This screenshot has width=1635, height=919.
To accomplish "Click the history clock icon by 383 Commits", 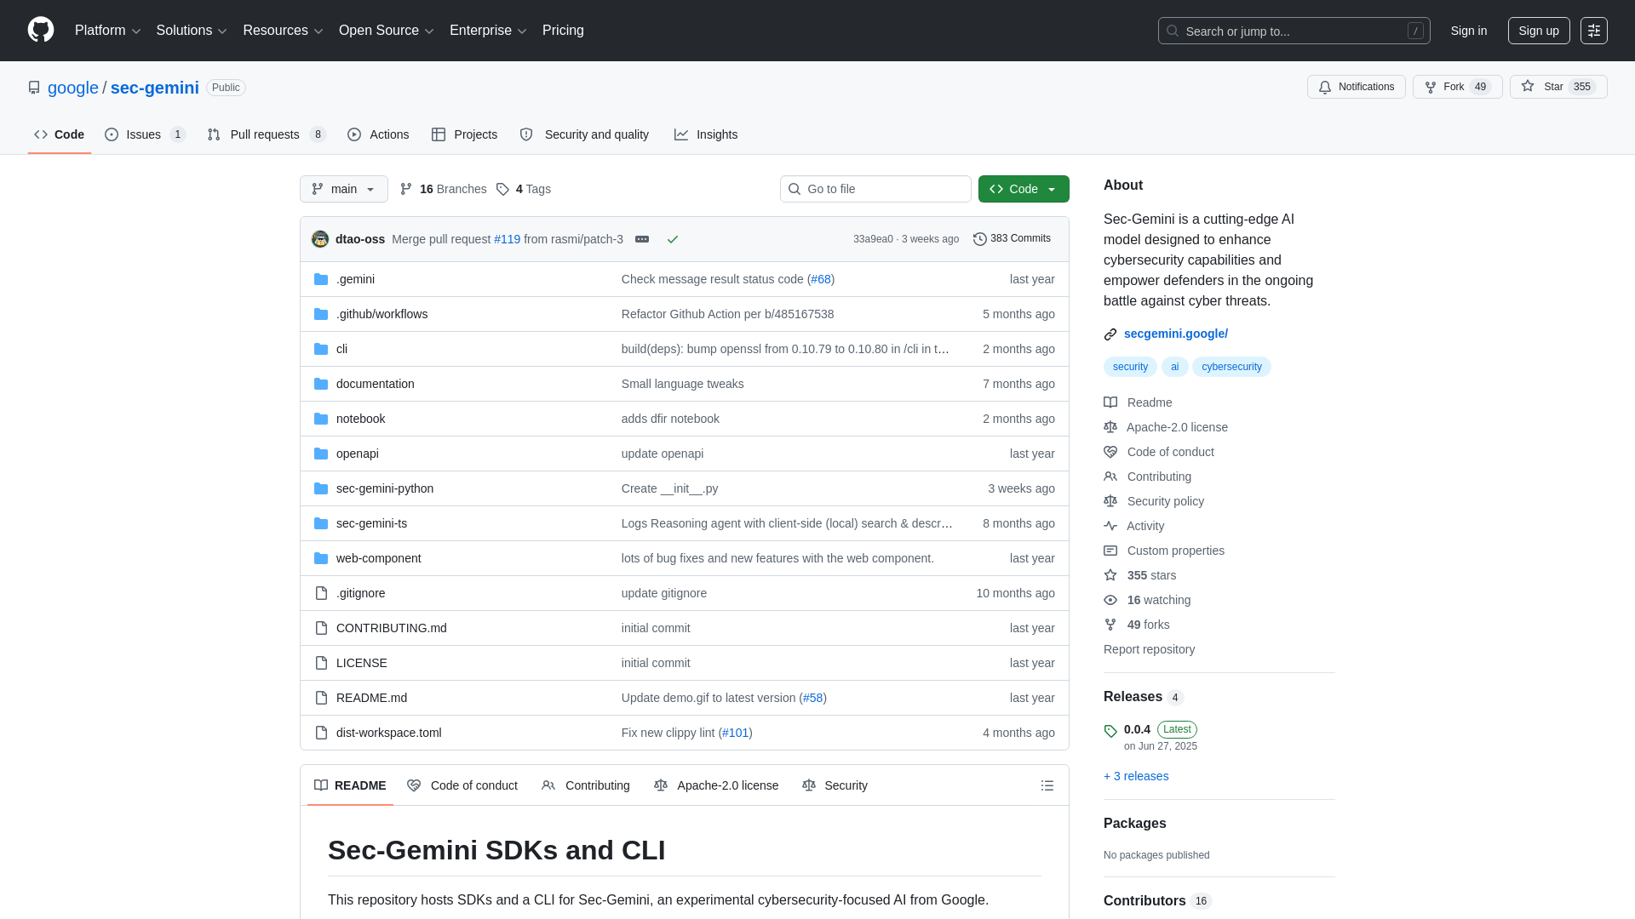I will click(980, 239).
